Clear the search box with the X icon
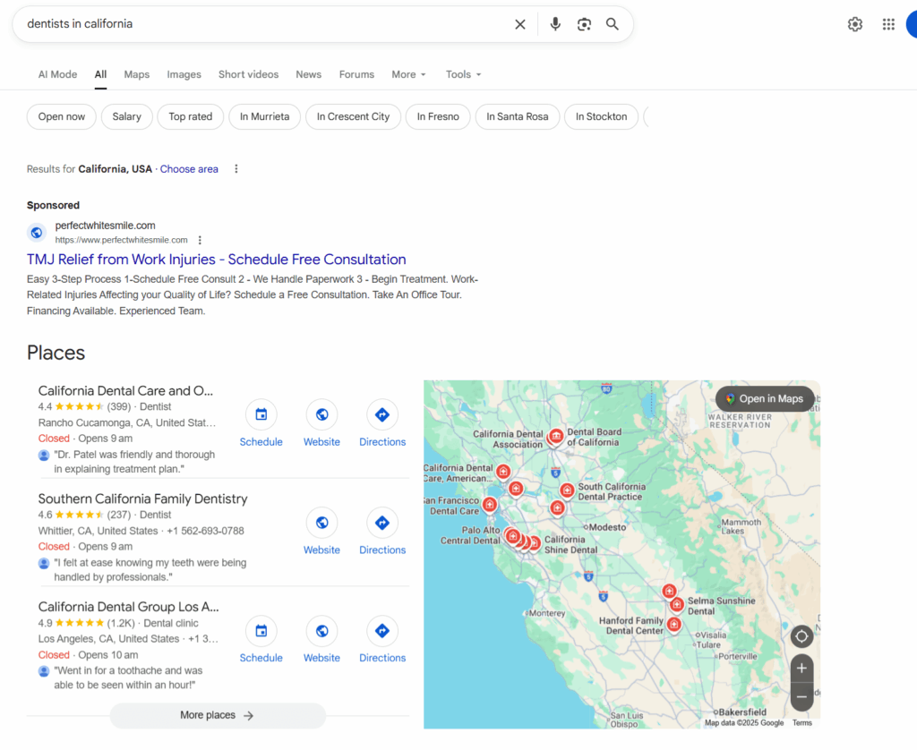 520,24
